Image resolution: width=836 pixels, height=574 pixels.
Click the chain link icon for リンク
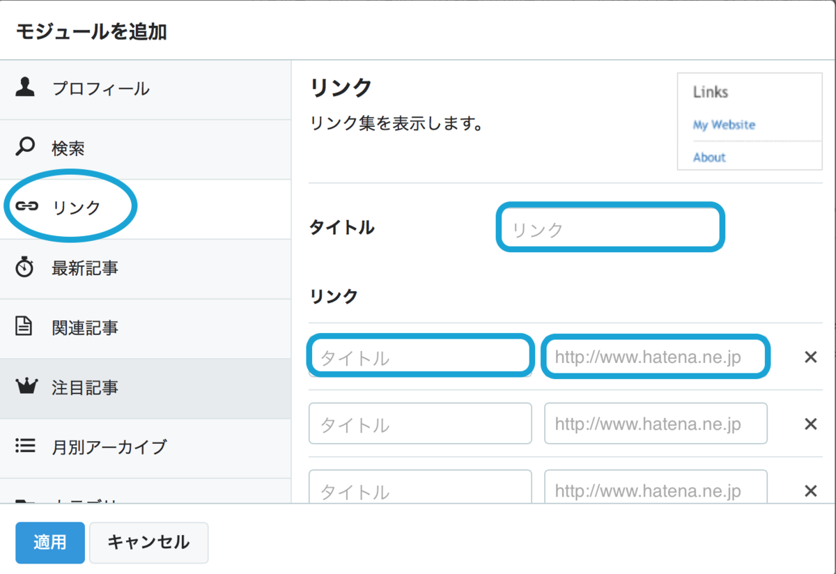pos(26,207)
